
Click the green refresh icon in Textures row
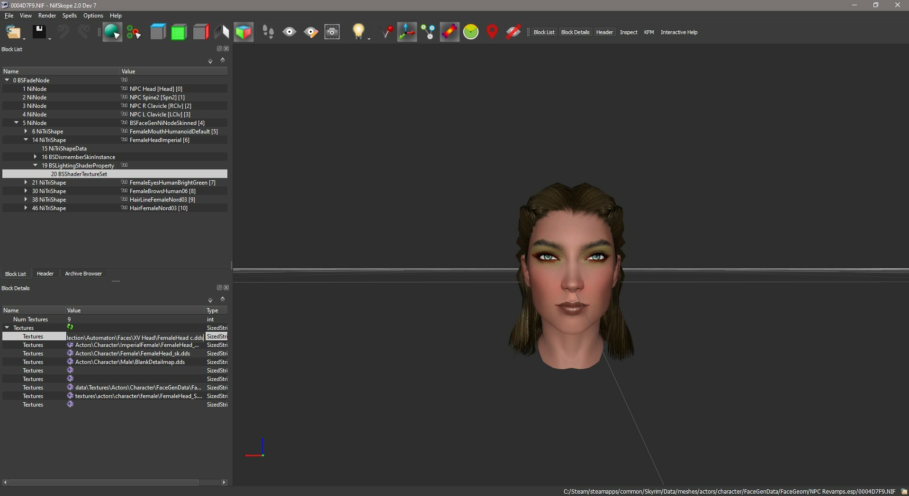(x=70, y=327)
